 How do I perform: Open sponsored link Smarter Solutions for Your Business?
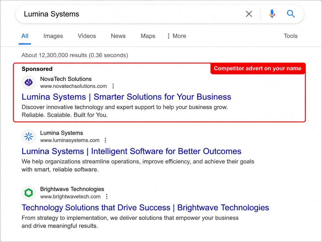[127, 97]
